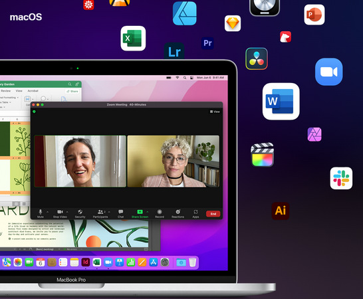Viewport: 363px width, 299px height.
Task: Select the smiling dark-haired woman's video tile
Action: pos(80,161)
